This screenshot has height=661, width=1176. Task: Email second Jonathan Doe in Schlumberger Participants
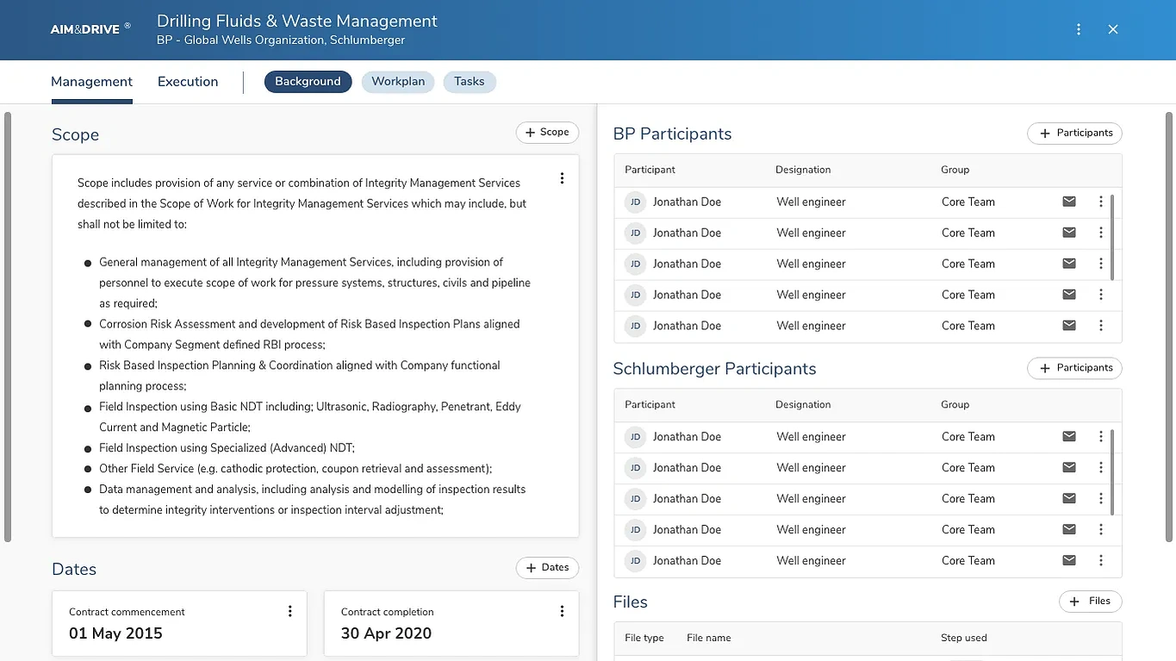[x=1069, y=468]
